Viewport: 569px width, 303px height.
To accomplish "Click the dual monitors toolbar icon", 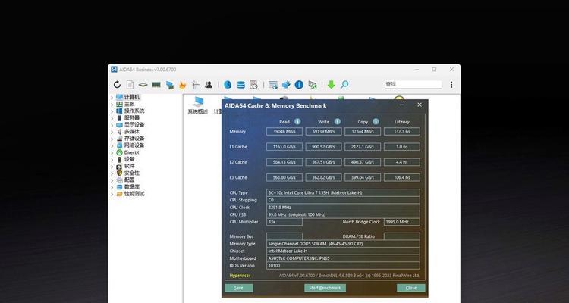I will click(x=169, y=85).
